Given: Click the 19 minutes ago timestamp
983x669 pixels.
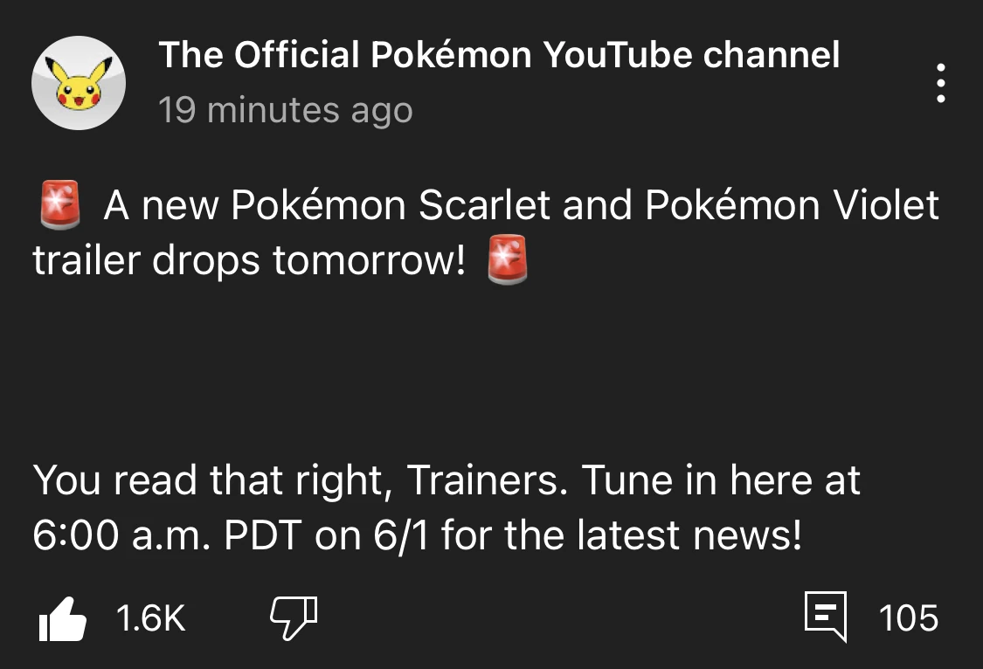Looking at the screenshot, I should pos(286,110).
